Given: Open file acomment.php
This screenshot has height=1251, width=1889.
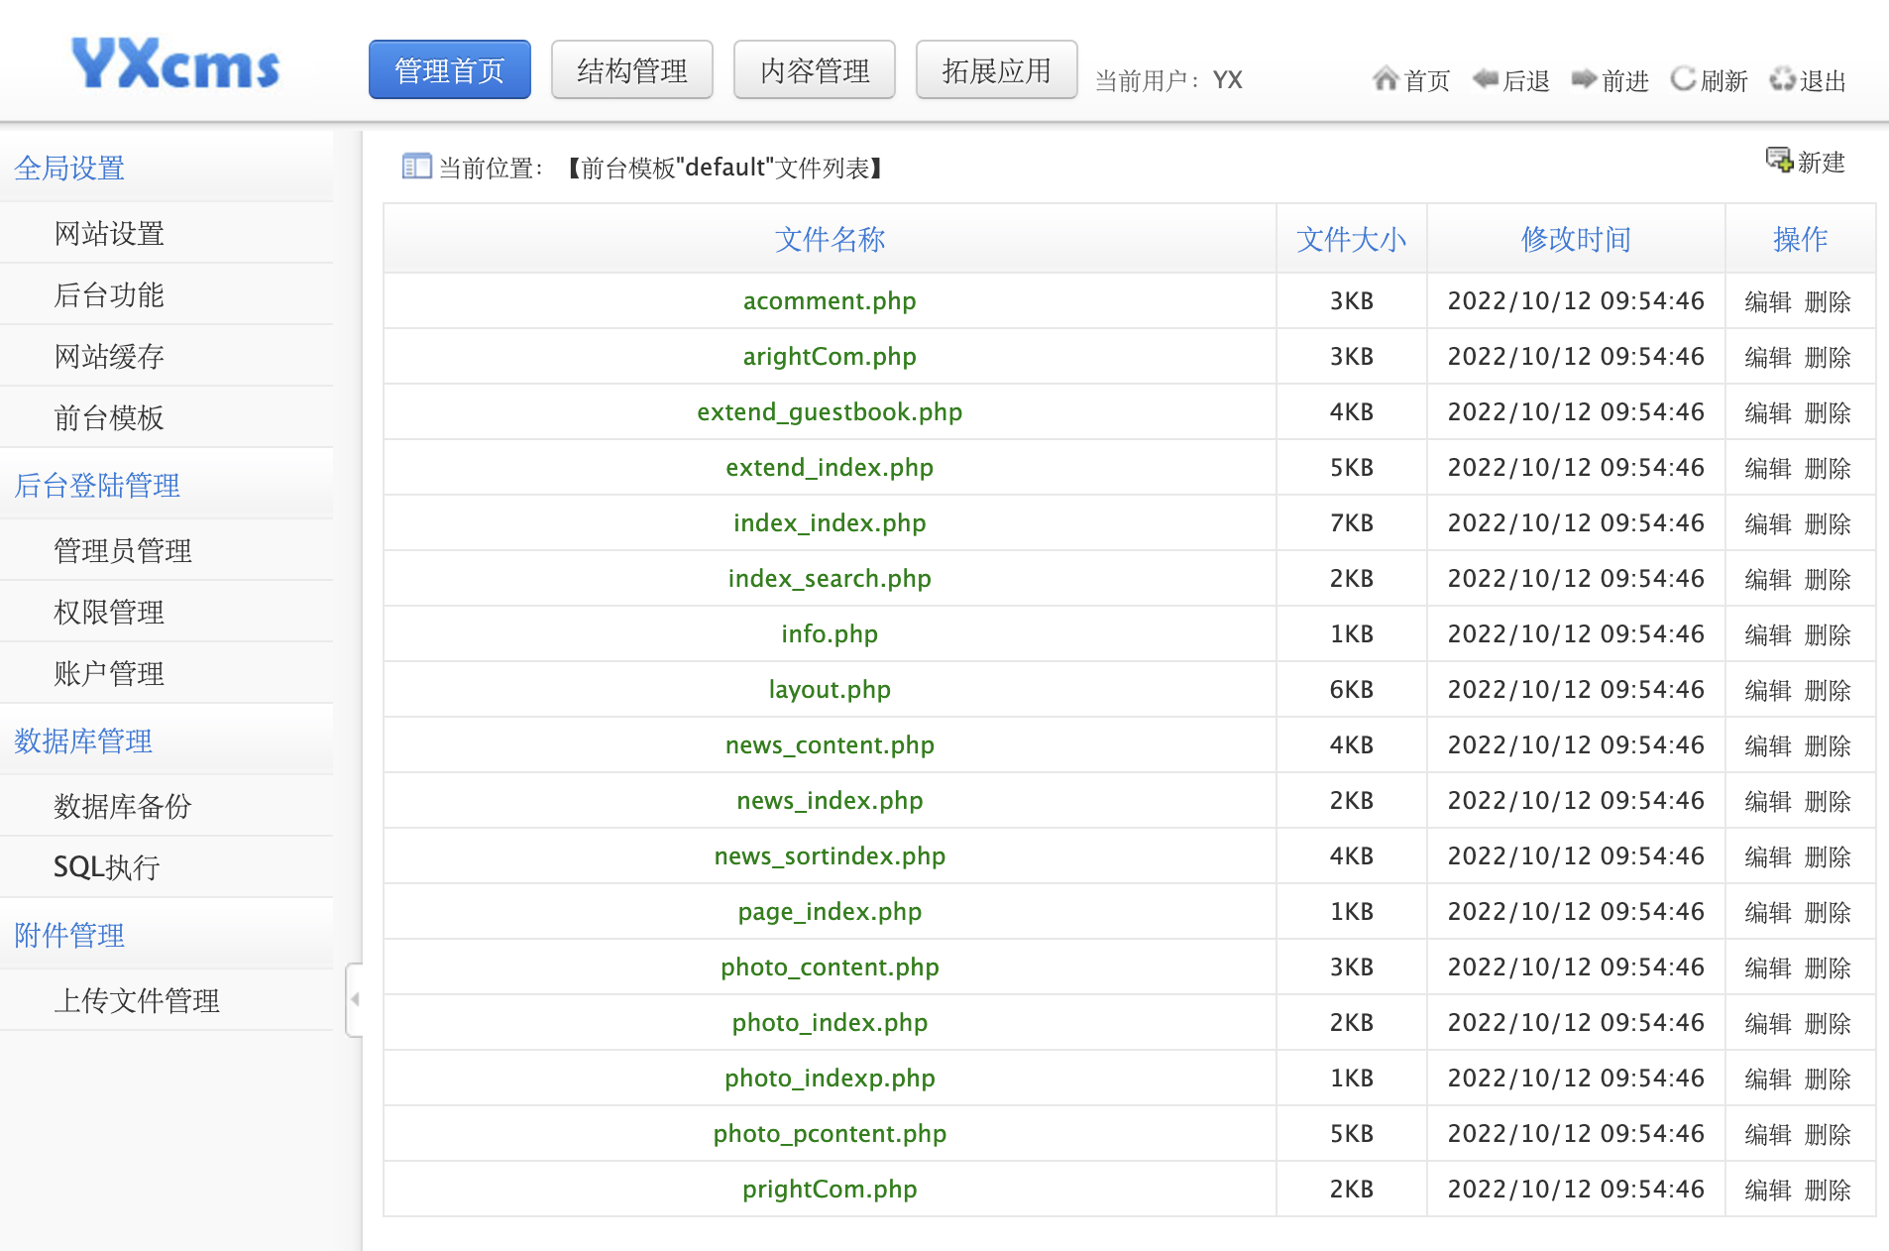Looking at the screenshot, I should coord(830,301).
